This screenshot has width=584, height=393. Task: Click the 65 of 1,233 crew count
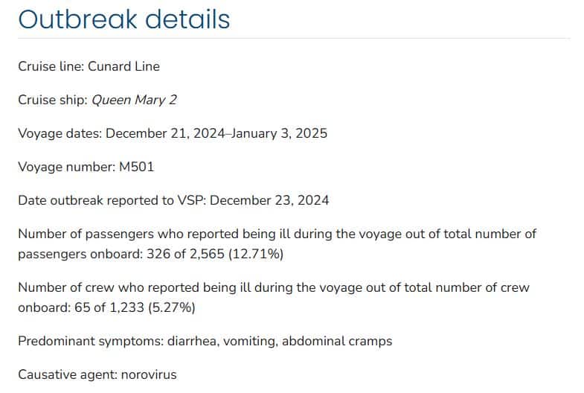109,307
